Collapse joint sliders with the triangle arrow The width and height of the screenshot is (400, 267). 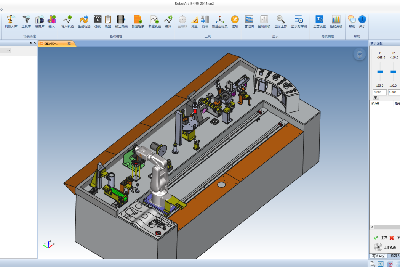click(x=376, y=98)
